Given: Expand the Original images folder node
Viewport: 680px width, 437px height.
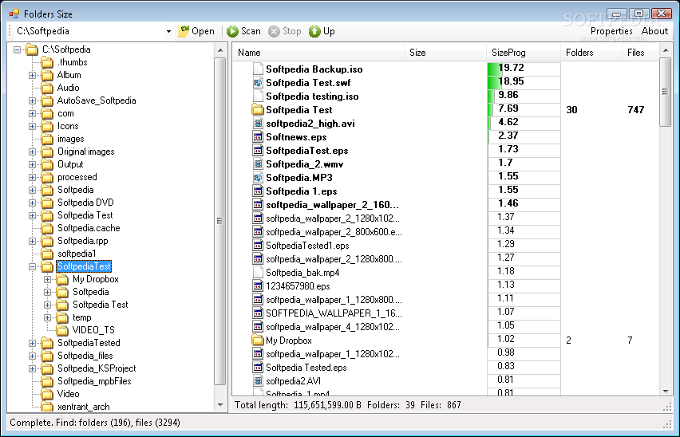Looking at the screenshot, I should 33,152.
